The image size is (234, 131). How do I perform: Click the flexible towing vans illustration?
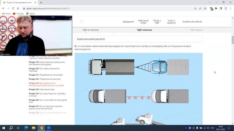click(x=139, y=96)
